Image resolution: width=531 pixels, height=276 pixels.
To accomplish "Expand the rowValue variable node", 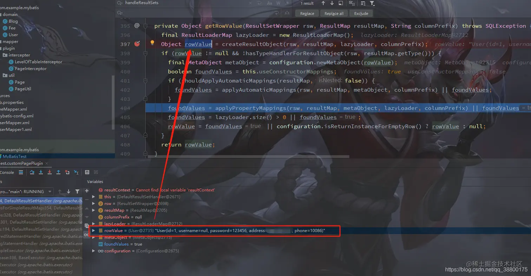I will pos(93,230).
